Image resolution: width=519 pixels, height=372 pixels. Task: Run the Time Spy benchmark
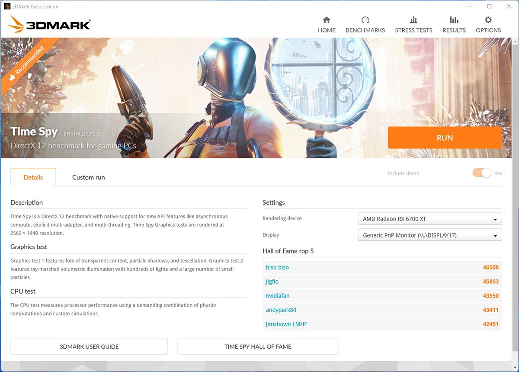[x=445, y=138]
